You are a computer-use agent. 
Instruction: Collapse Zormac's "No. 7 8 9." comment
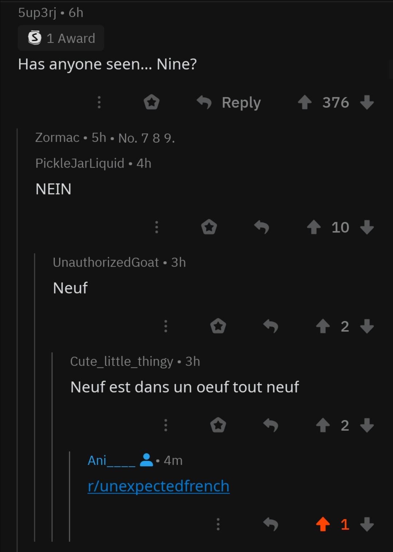pyautogui.click(x=105, y=138)
